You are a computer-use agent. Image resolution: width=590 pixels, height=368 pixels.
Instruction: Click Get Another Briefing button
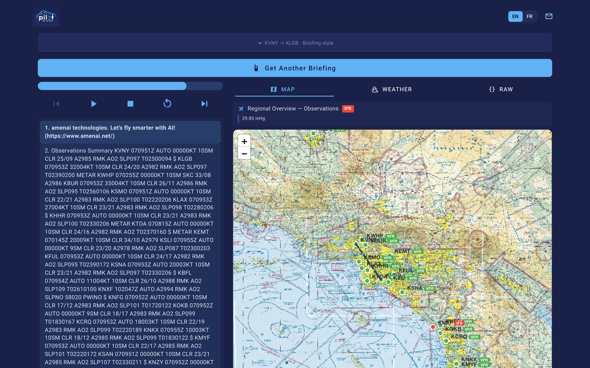point(295,68)
